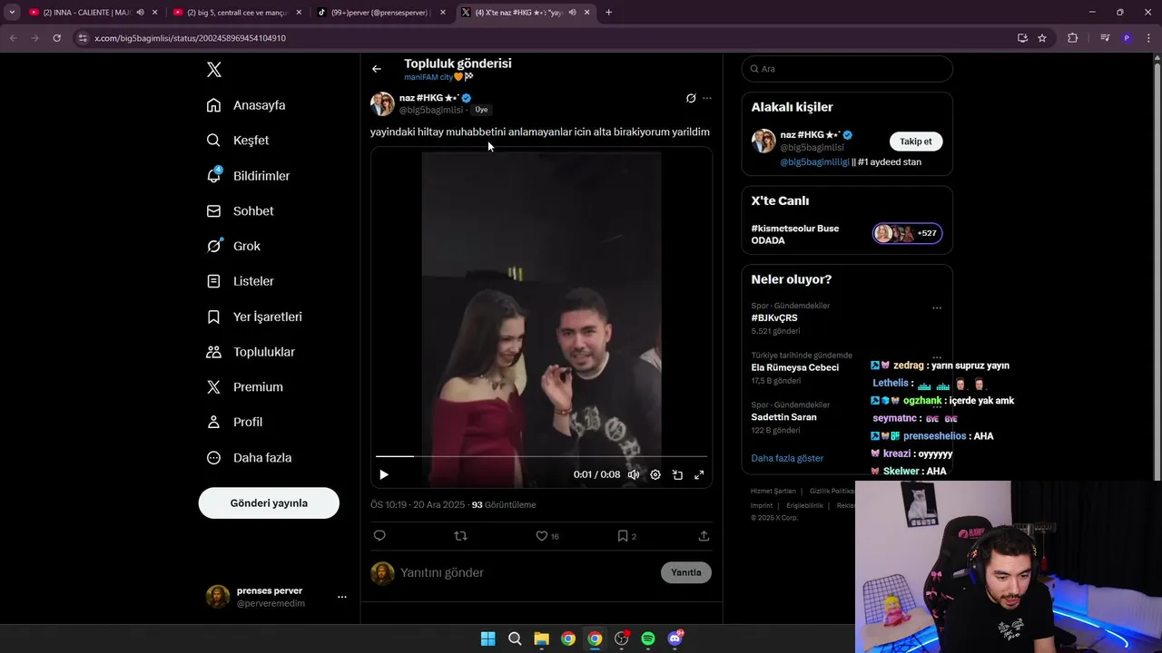
Task: Open account options next to prenses perver
Action: point(342,597)
